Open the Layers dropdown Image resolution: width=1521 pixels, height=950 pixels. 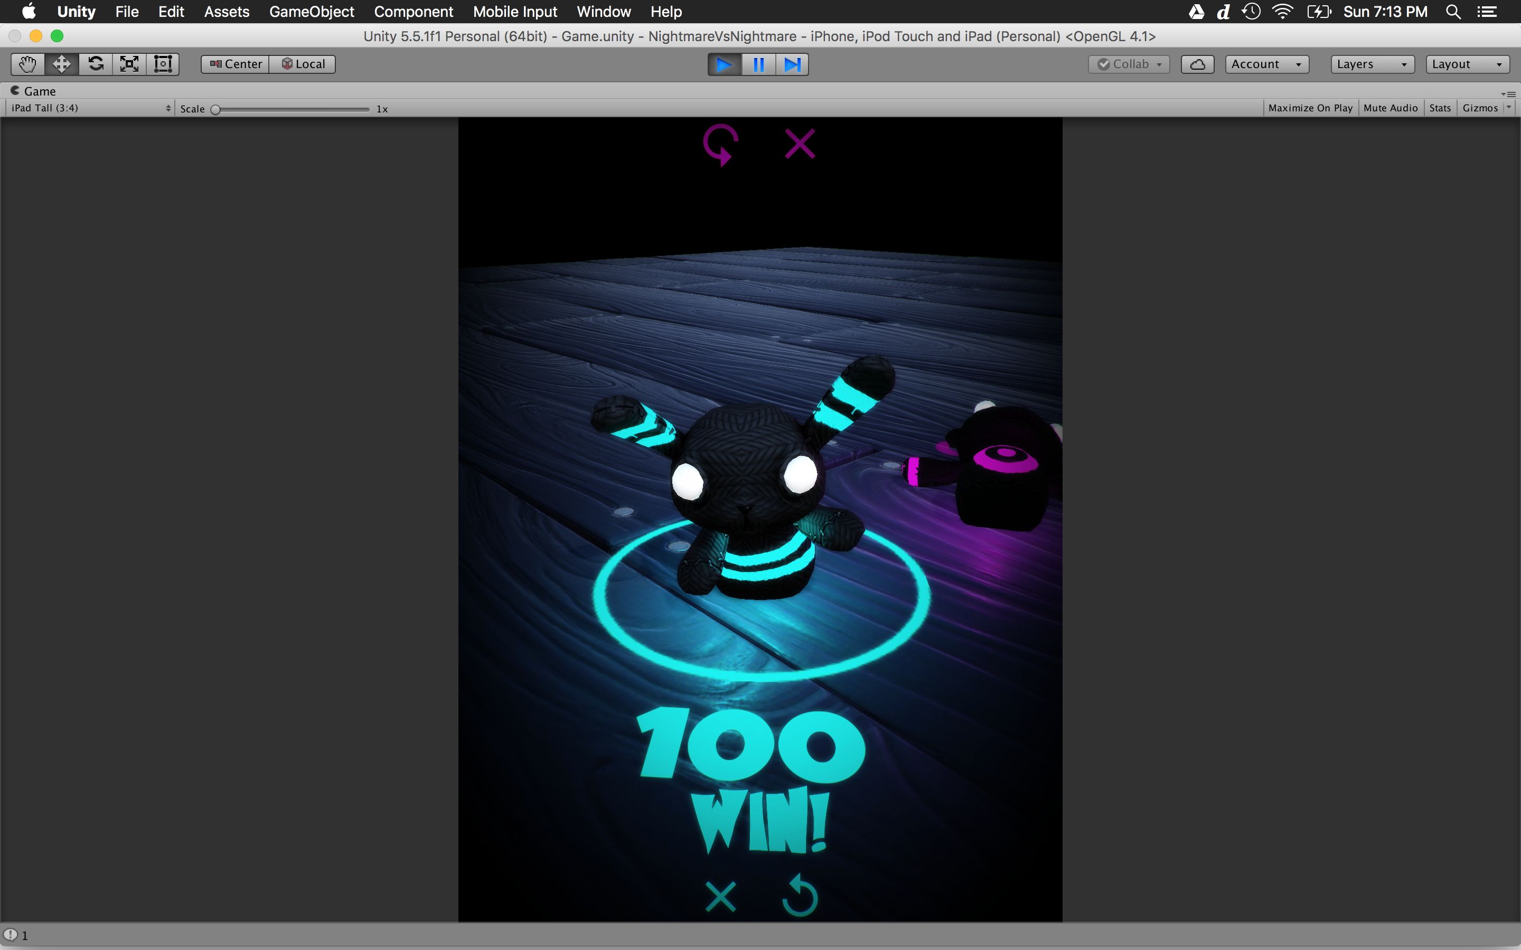click(1372, 64)
